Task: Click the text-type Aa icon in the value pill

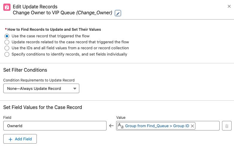Action: click(121, 126)
